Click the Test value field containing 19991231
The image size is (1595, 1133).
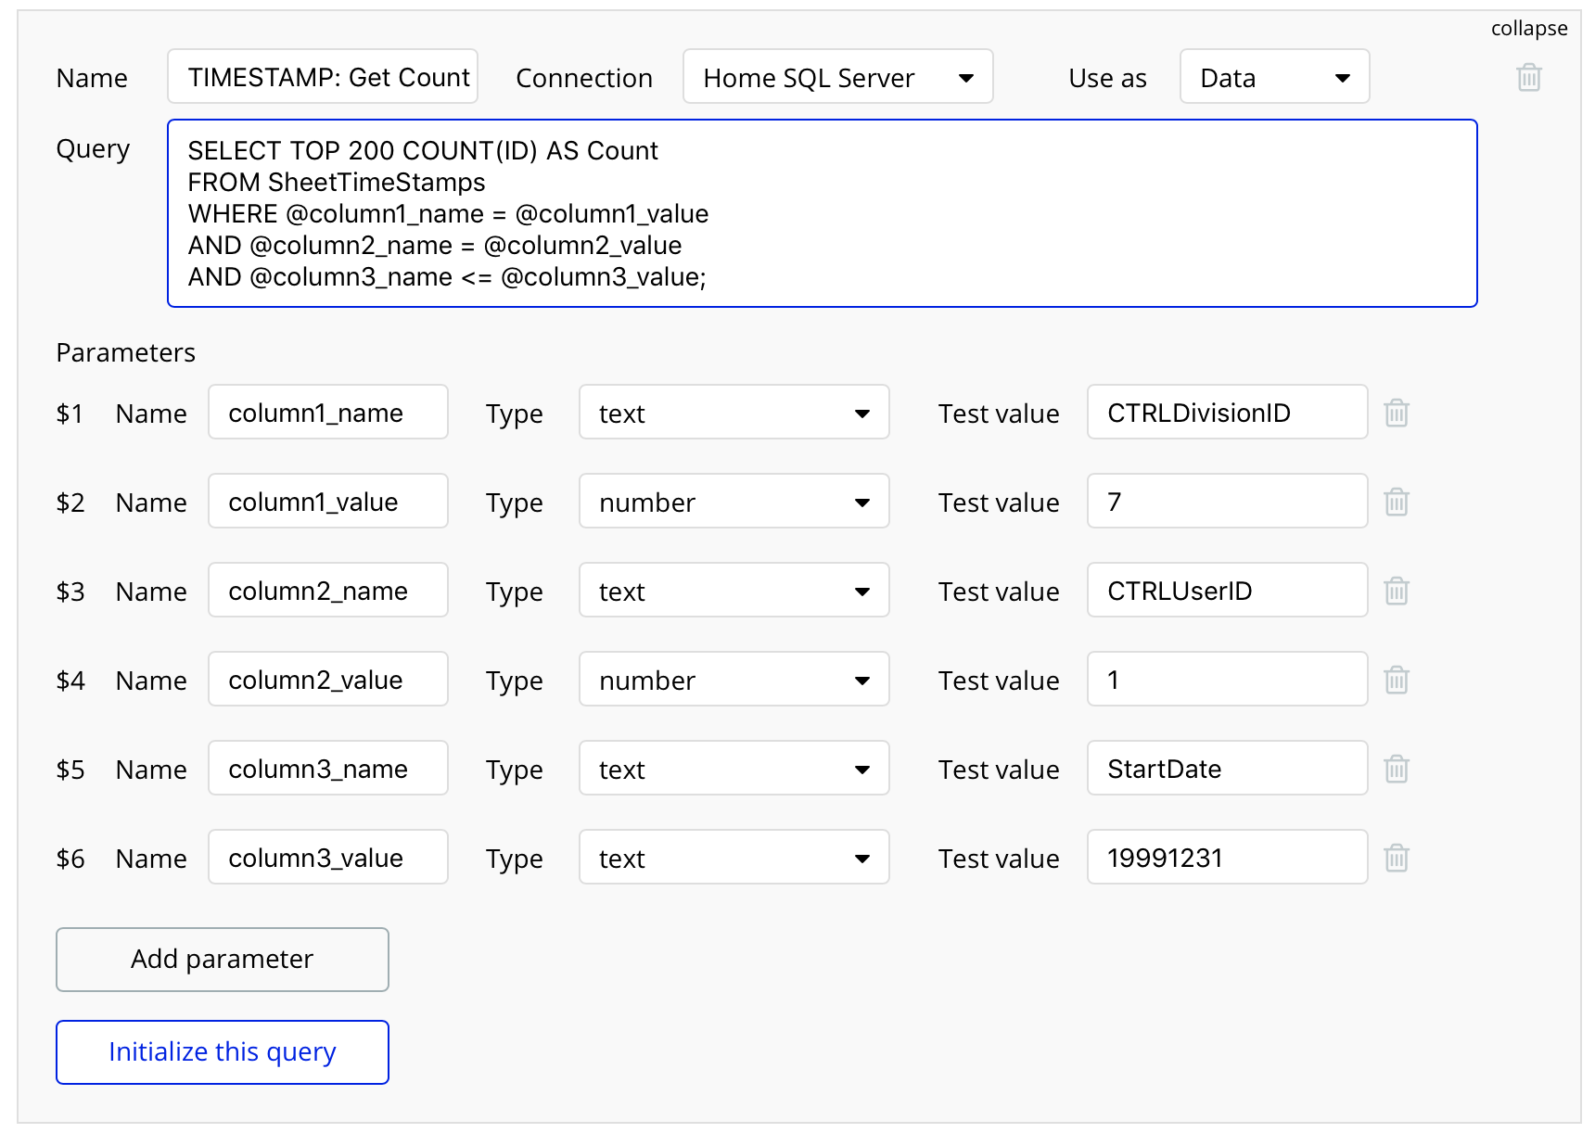[x=1226, y=858]
